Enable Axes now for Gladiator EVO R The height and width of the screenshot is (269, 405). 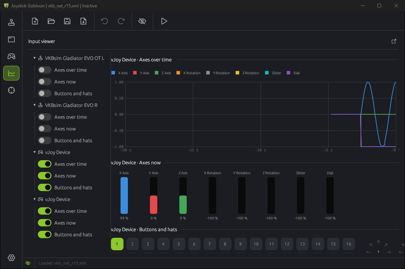(x=45, y=129)
